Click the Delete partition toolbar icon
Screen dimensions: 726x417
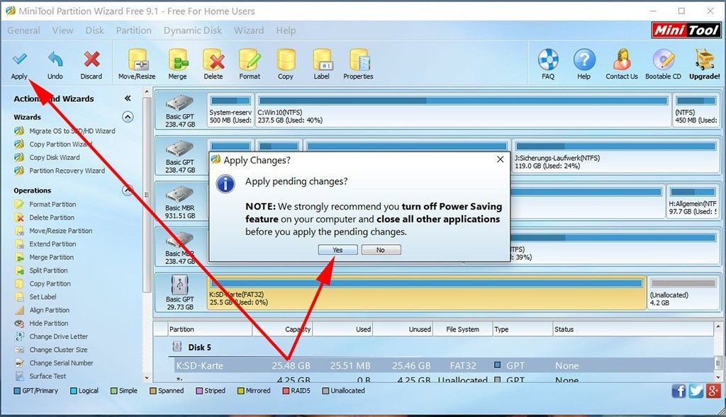213,60
